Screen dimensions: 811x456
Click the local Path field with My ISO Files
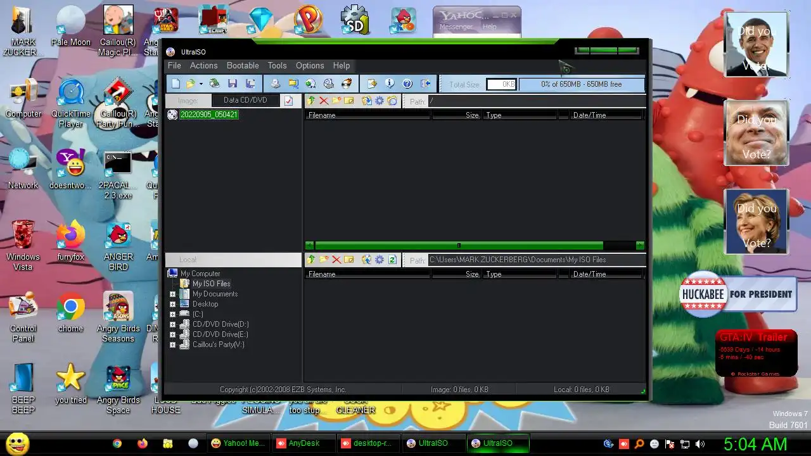click(537, 260)
